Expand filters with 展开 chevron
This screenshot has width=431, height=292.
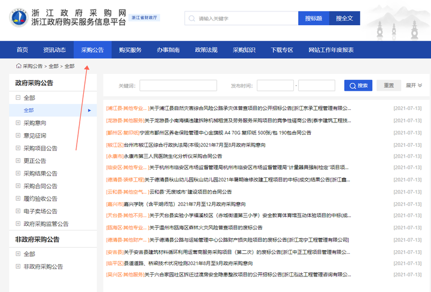coord(414,85)
